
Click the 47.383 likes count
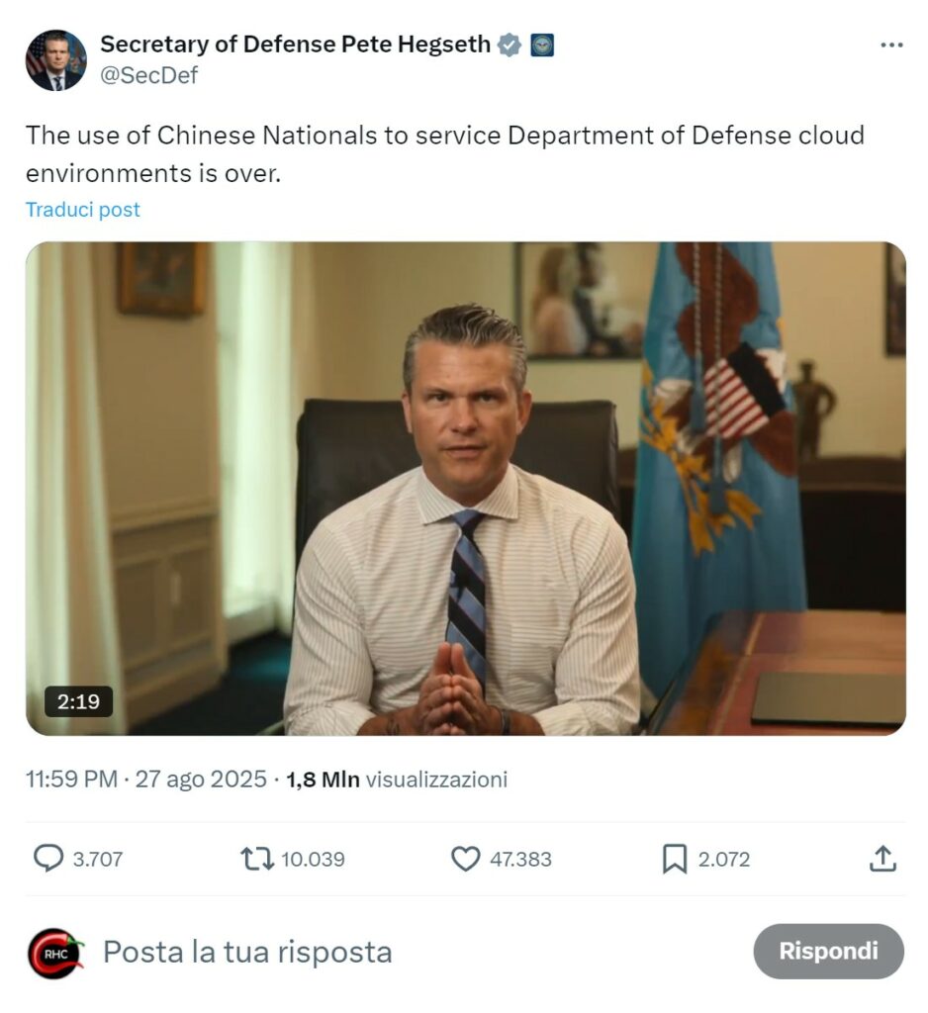point(520,859)
